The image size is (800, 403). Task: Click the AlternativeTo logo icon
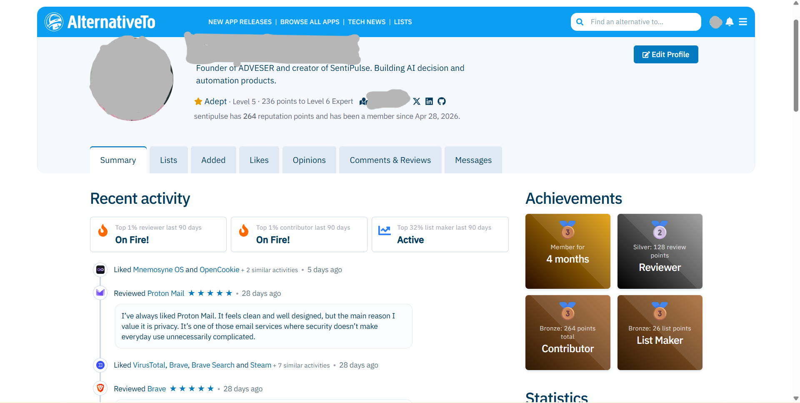(x=54, y=22)
